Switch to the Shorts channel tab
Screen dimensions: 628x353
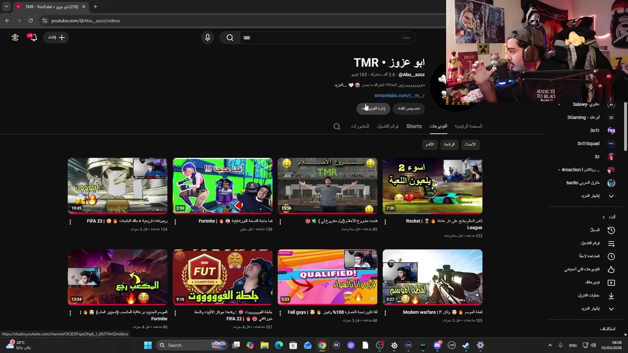pos(414,126)
